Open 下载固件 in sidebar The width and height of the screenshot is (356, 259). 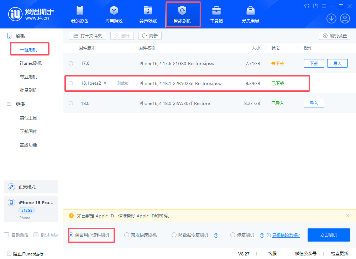28,132
